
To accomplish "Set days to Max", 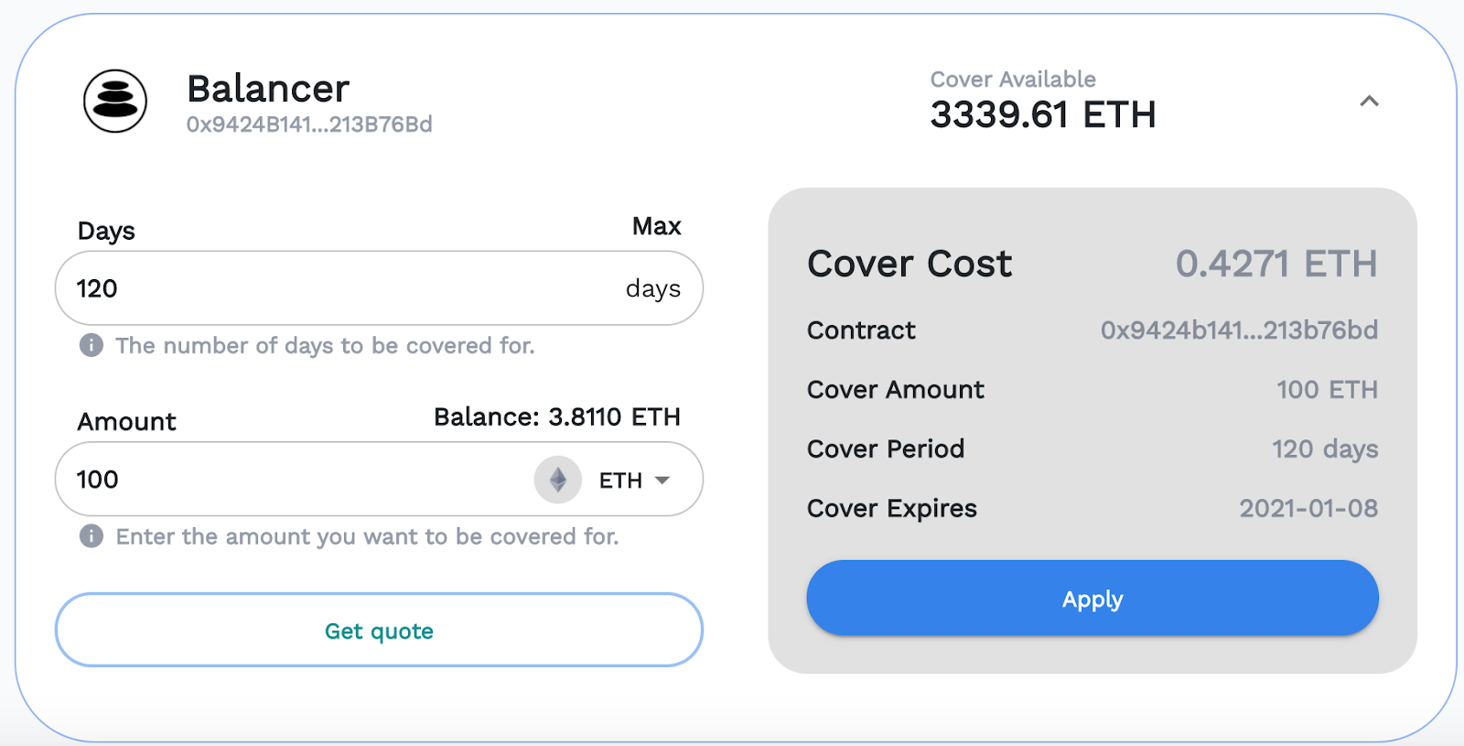I will [656, 226].
